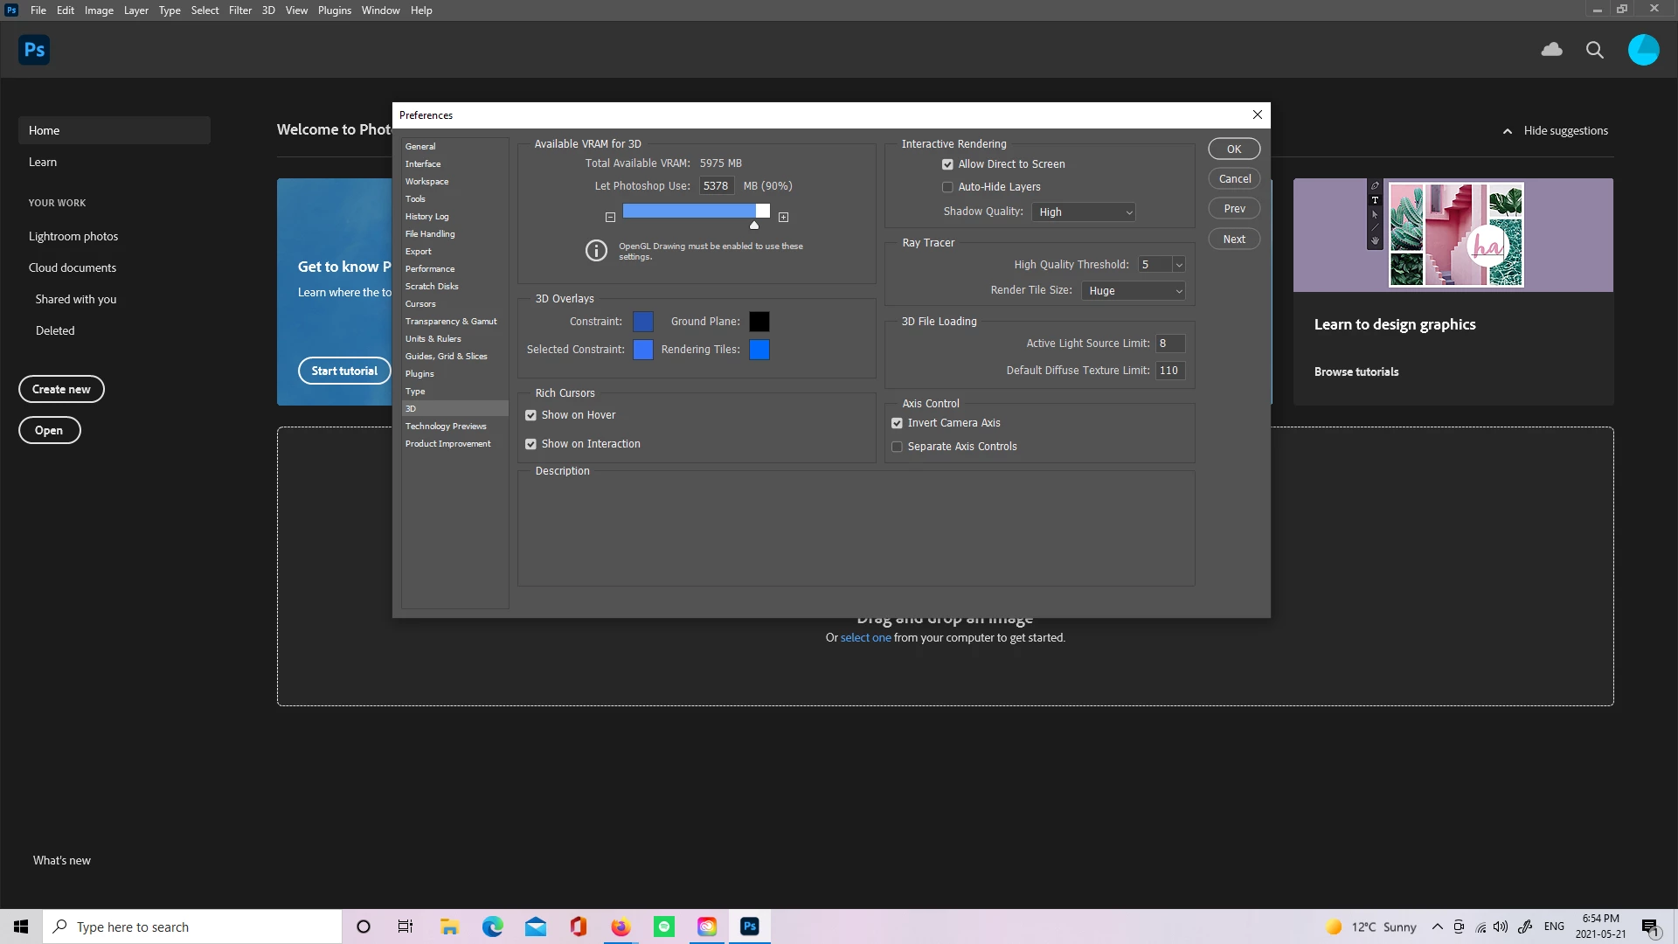1678x944 pixels.
Task: Click the Let Photoshop Use field
Action: (716, 186)
